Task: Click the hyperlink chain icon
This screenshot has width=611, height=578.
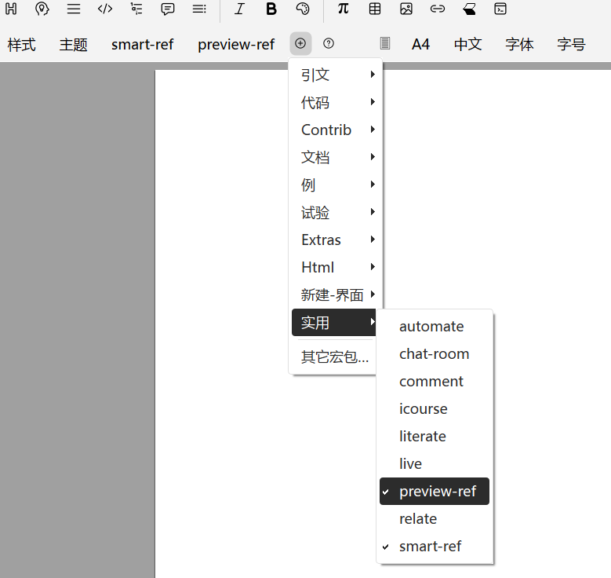Action: click(438, 9)
